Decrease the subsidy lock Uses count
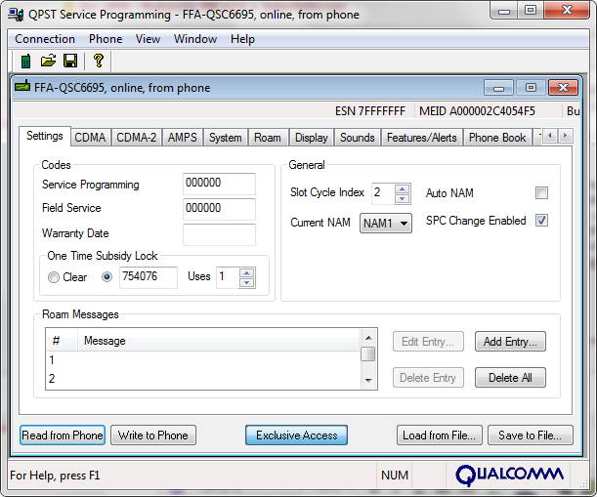Screen dimensions: 597x497 (x=247, y=282)
